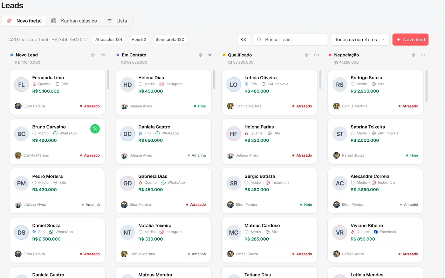This screenshot has width=445, height=278.
Task: Click the Novo lead button
Action: tap(410, 40)
